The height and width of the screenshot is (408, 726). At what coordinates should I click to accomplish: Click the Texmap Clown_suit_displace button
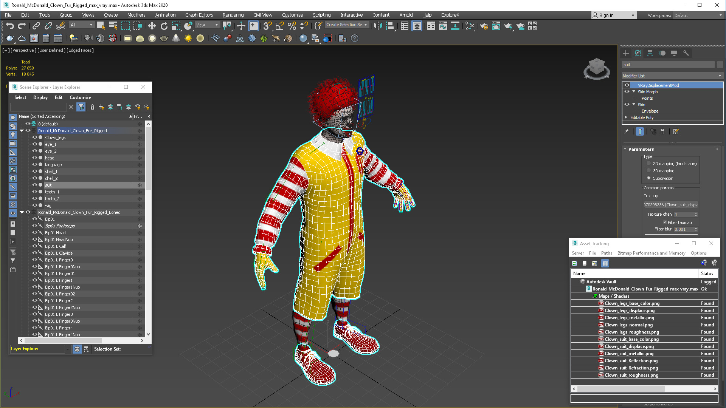point(671,205)
